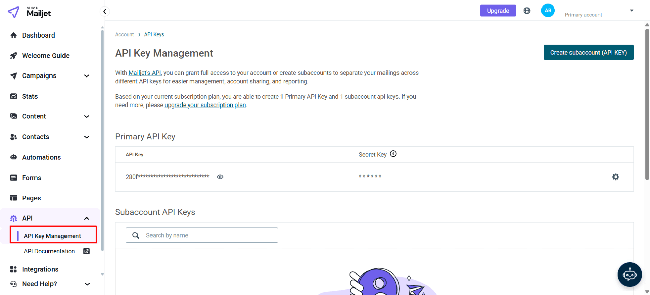The height and width of the screenshot is (295, 650).
Task: Click the Welcome Guide rocket icon
Action: click(14, 56)
